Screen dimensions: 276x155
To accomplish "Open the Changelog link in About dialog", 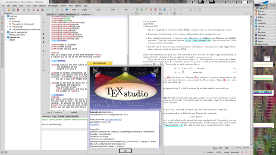I will (x=94, y=124).
